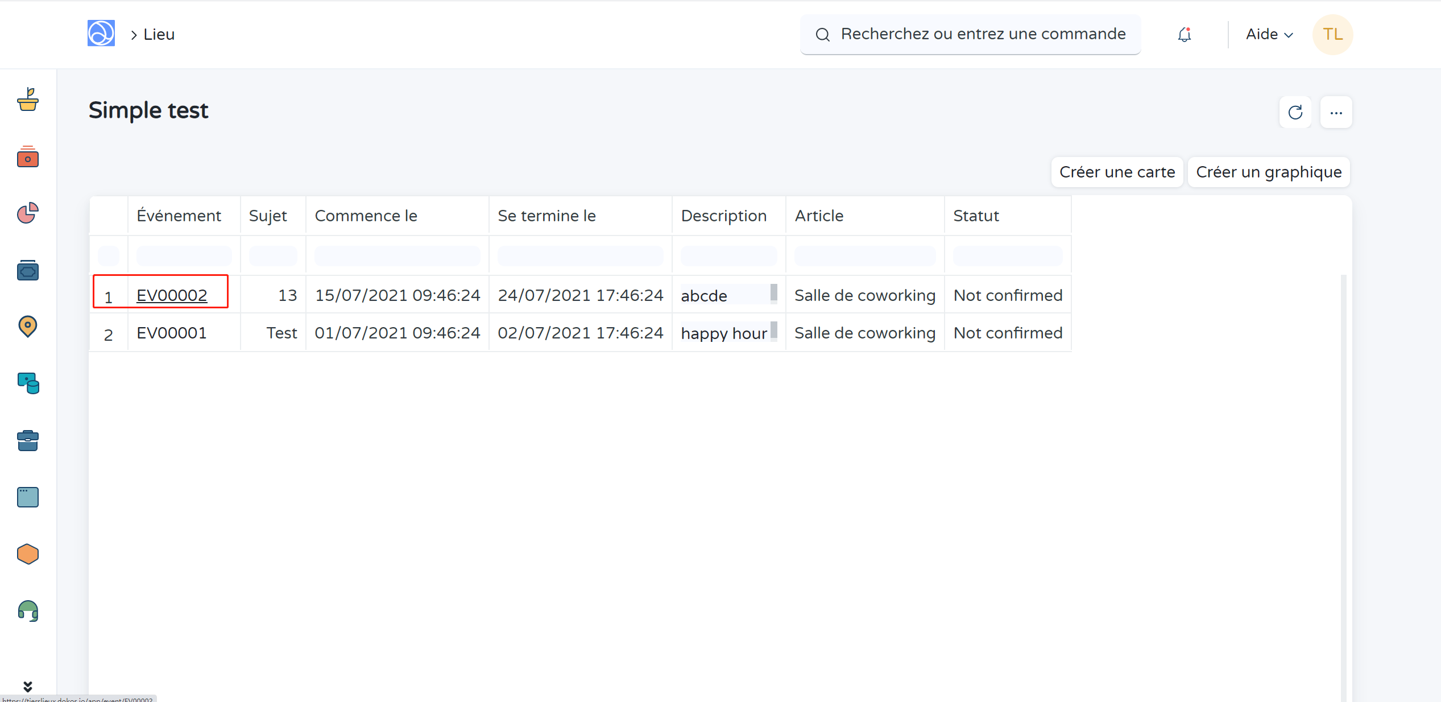
Task: Expand the sidebar with double chevron
Action: 27,686
